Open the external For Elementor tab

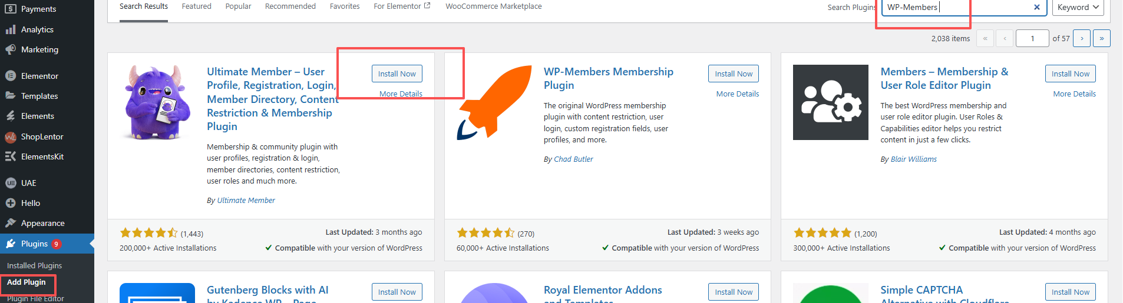point(402,6)
